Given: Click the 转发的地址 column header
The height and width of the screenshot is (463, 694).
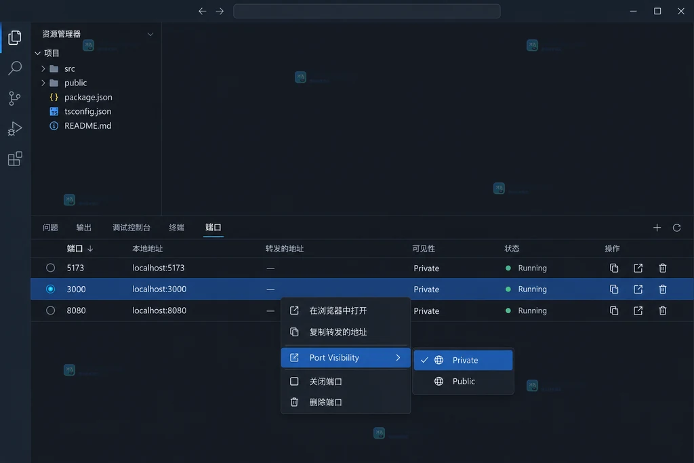Looking at the screenshot, I should tap(285, 249).
